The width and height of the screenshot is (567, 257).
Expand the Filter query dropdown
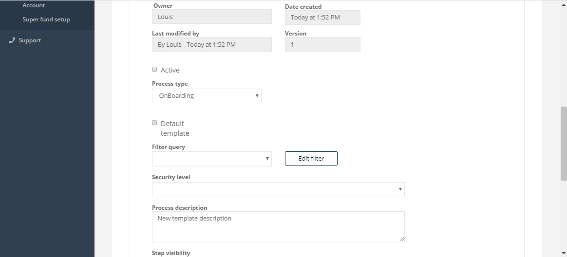211,159
